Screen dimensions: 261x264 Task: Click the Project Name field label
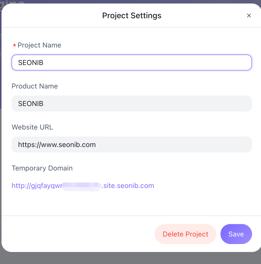coord(39,45)
